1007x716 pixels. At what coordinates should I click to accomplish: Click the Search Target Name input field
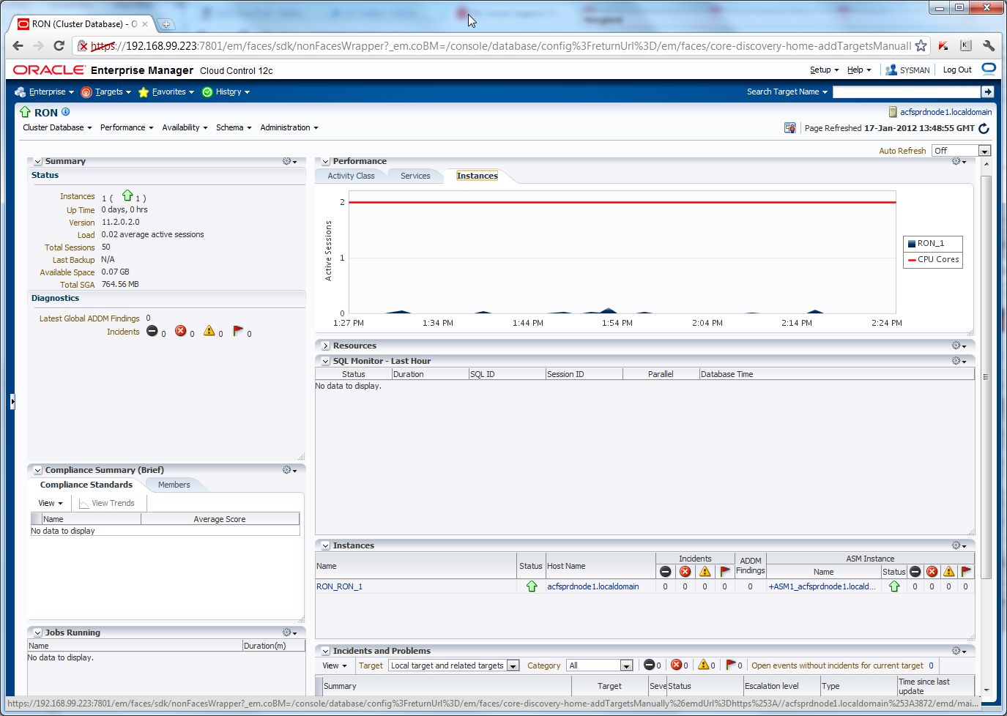(906, 92)
